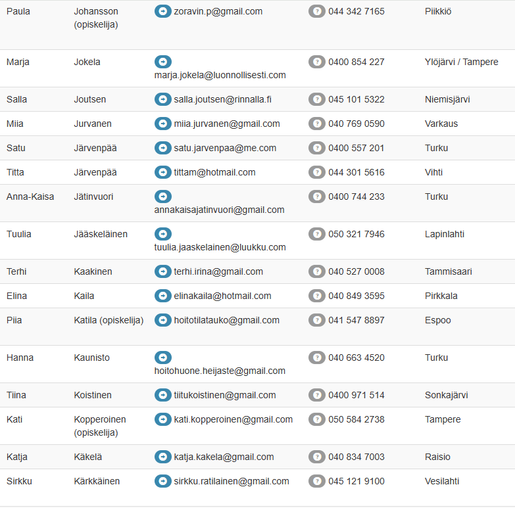This screenshot has width=515, height=508.
Task: Click the first name Anna-Kaisa
Action: coord(30,196)
